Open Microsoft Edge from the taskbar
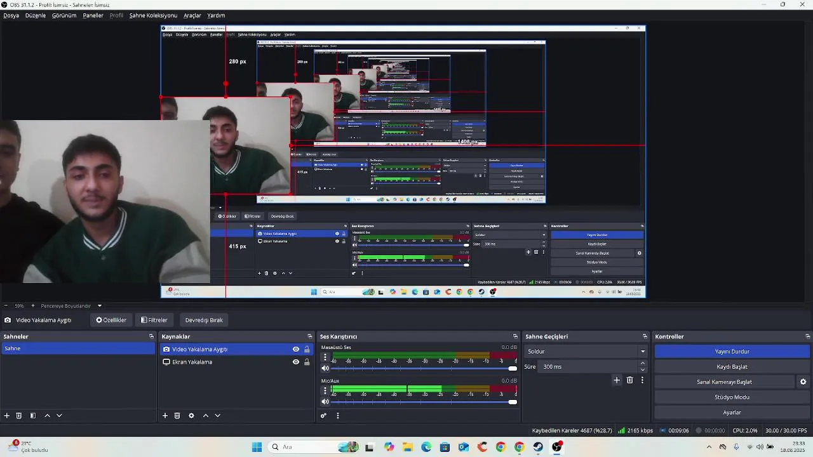 point(426,447)
